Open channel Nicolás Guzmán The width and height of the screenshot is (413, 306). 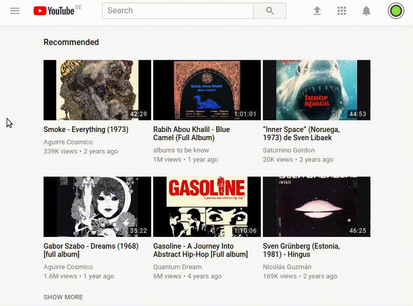[287, 267]
